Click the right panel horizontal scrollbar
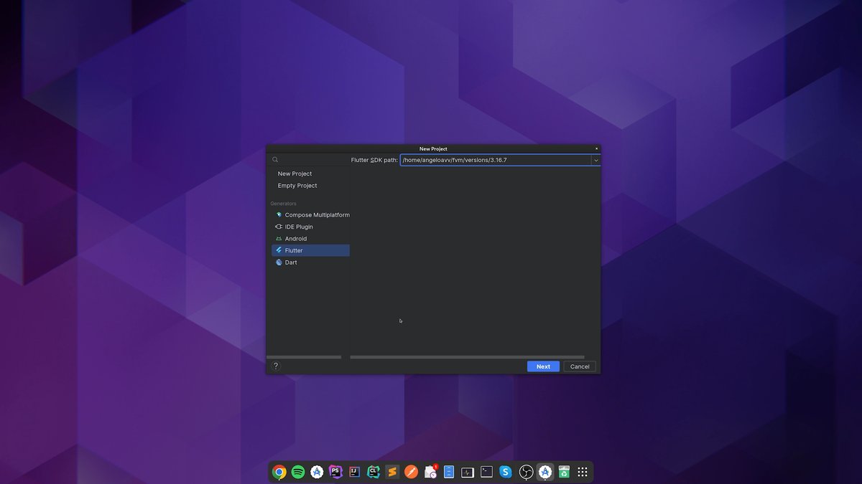Screen dimensions: 862x484 click(467, 357)
